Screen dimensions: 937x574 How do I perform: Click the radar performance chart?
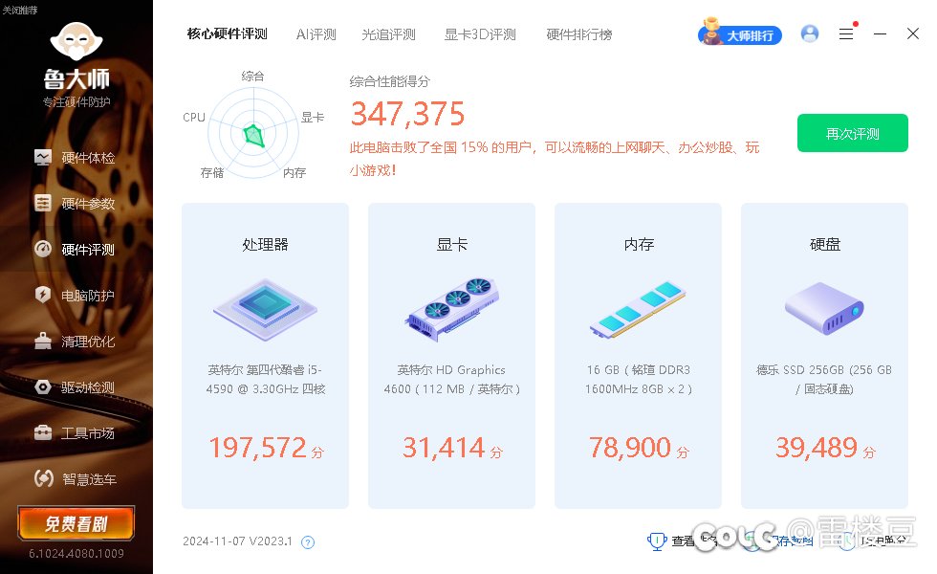click(253, 133)
